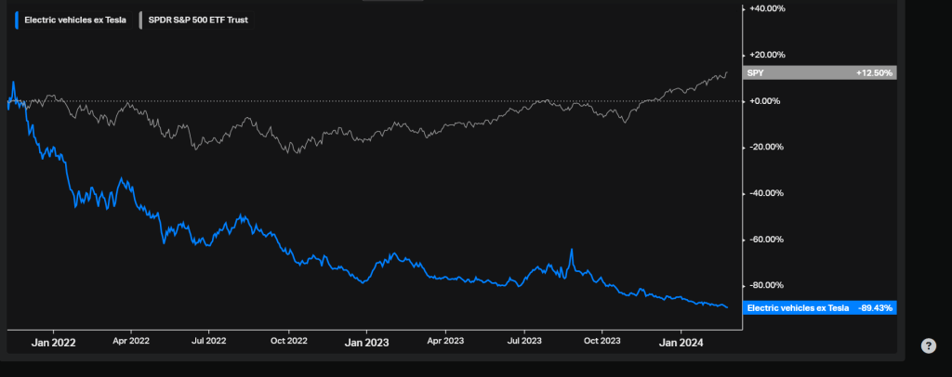Click the Apr 2022 date on the time axis
Image resolution: width=952 pixels, height=377 pixels.
click(131, 342)
